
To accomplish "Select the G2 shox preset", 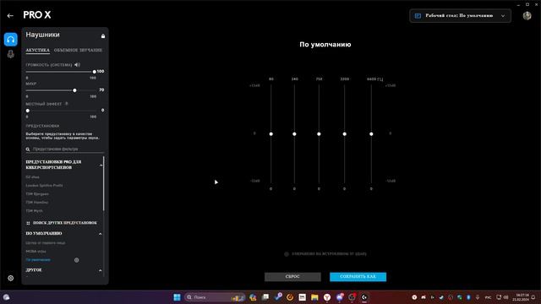I will pos(32,177).
